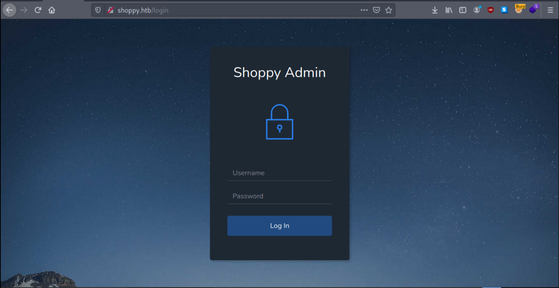Open the uBlock Origin extension
The width and height of the screenshot is (559, 288).
[490, 10]
